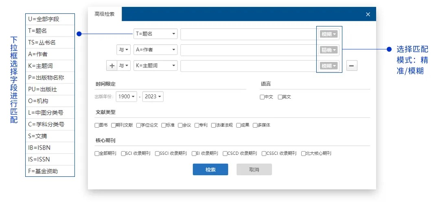Select end year 2023 dropdown
Viewport: 438px width, 204px height.
tap(153, 97)
